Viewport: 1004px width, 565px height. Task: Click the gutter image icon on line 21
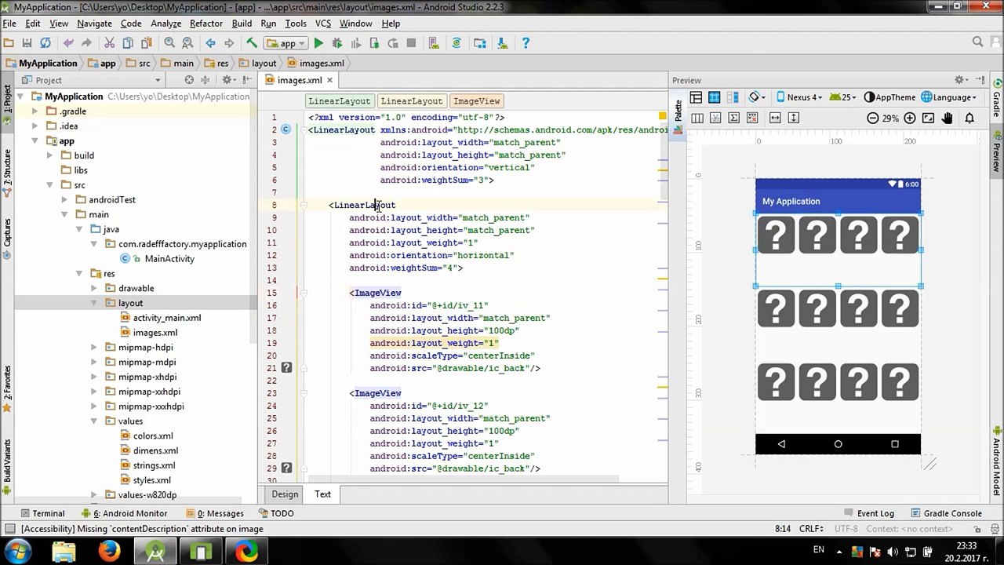click(286, 367)
